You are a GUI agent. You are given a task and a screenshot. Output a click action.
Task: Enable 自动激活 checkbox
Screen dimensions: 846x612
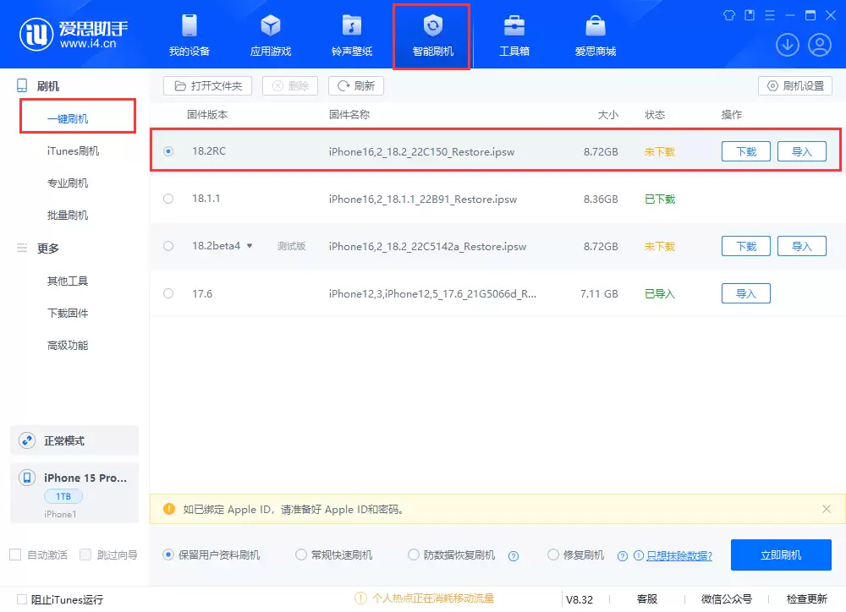pyautogui.click(x=15, y=555)
